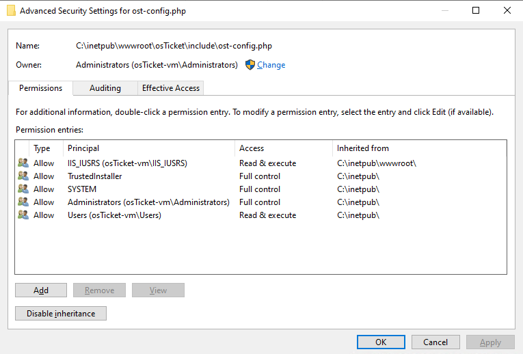
Task: Select the SYSTEM principal entry
Action: pos(82,189)
